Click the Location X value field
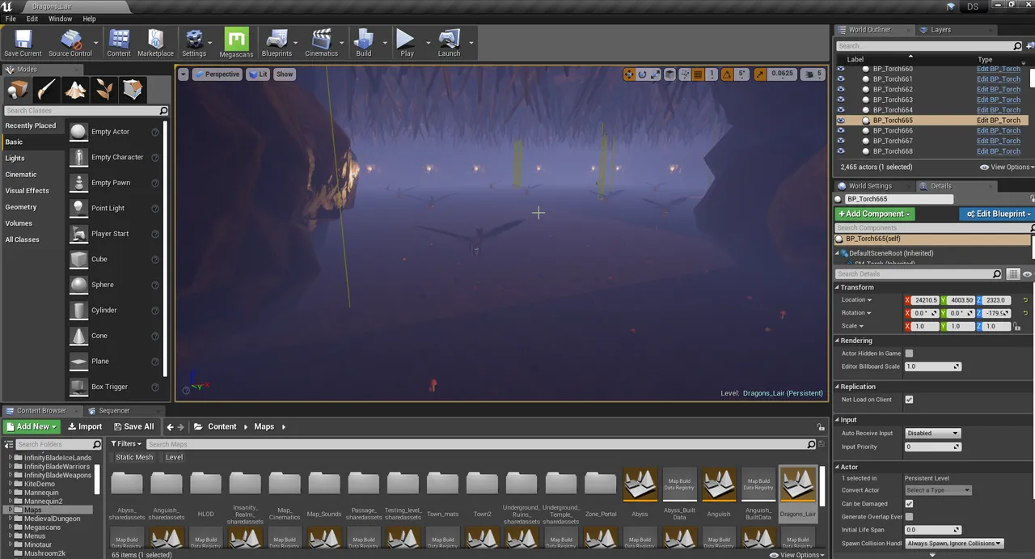The width and height of the screenshot is (1035, 559). (926, 300)
